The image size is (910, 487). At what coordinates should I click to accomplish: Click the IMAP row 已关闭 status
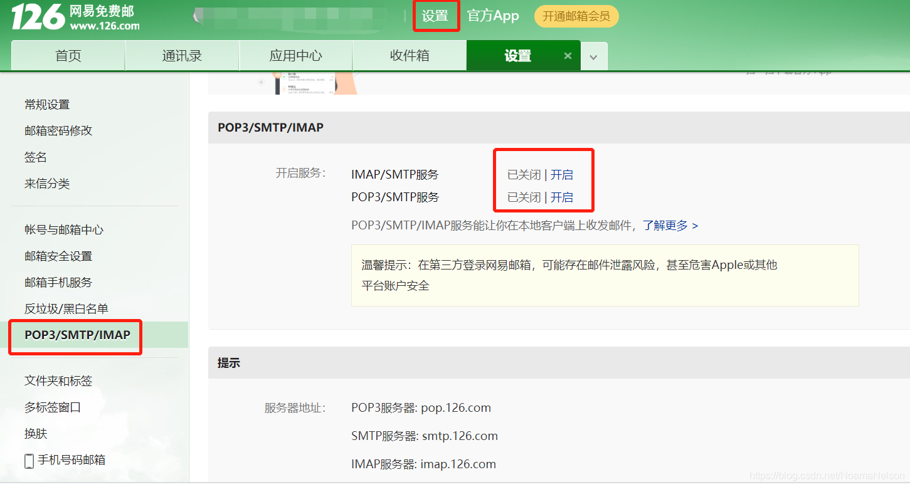pos(524,175)
